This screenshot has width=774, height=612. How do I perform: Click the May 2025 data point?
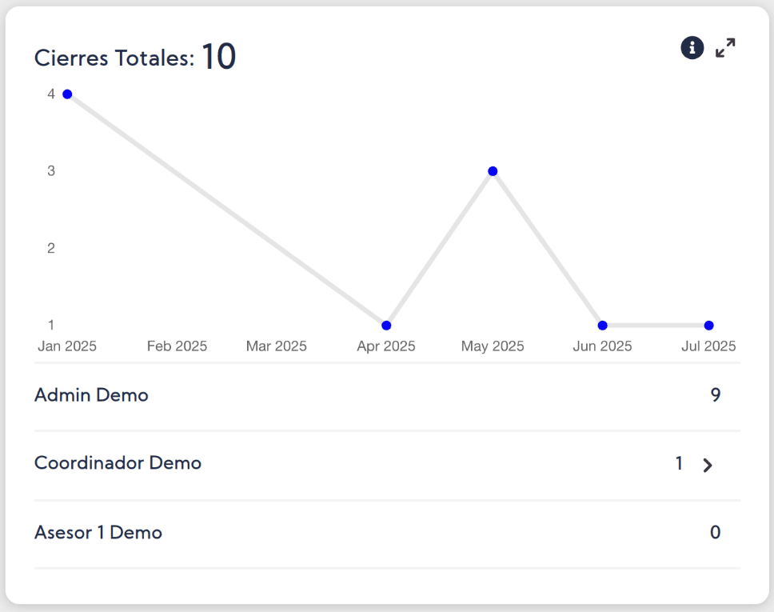(x=493, y=171)
